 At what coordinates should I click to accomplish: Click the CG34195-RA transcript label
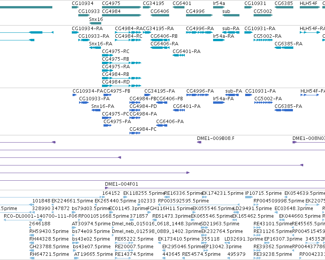tap(158, 29)
